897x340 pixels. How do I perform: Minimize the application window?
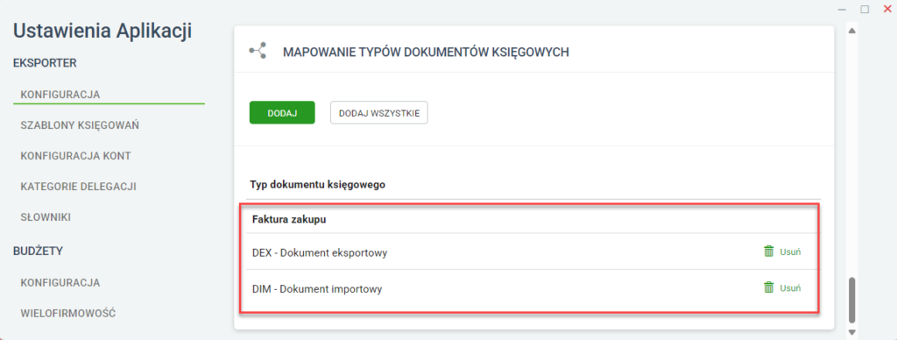(842, 9)
